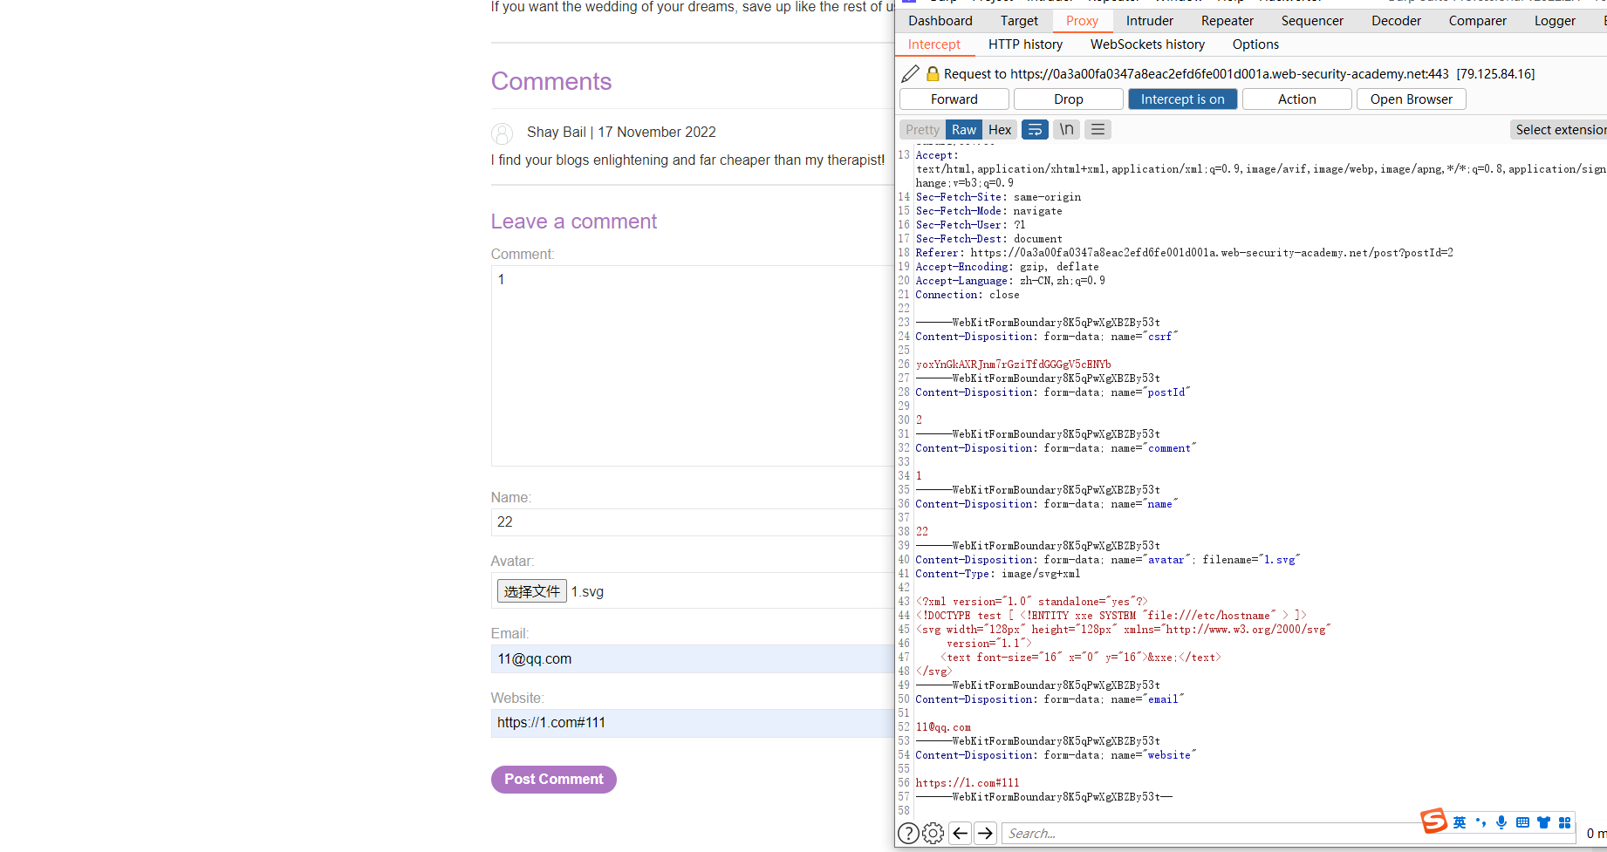Viewport: 1607px width, 852px height.
Task: Click the Name input field
Action: coord(693,522)
